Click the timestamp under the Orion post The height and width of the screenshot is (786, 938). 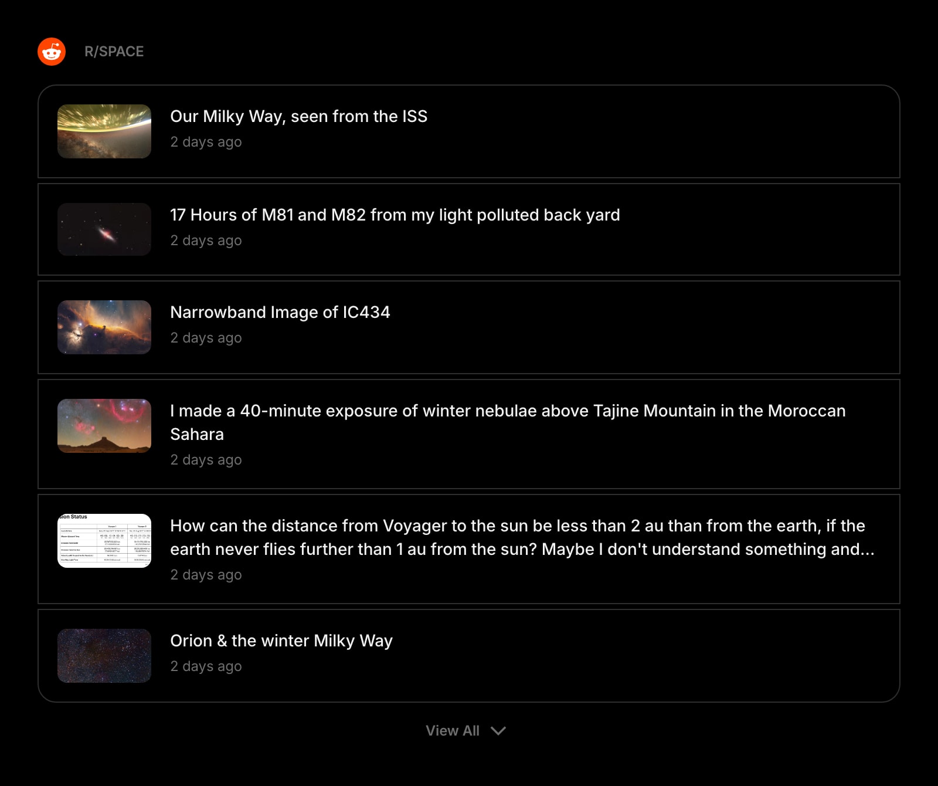pyautogui.click(x=206, y=666)
